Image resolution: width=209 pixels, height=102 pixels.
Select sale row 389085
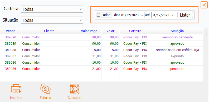[x=102, y=69]
